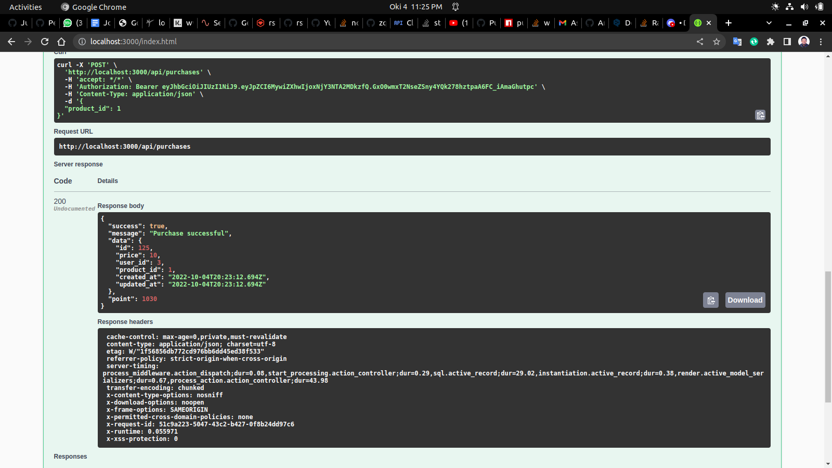This screenshot has width=832, height=468.
Task: Switch to the npm tab
Action: (x=514, y=23)
